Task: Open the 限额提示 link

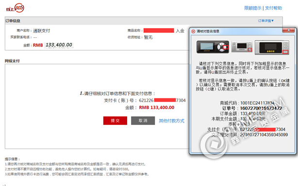Action: click(253, 8)
